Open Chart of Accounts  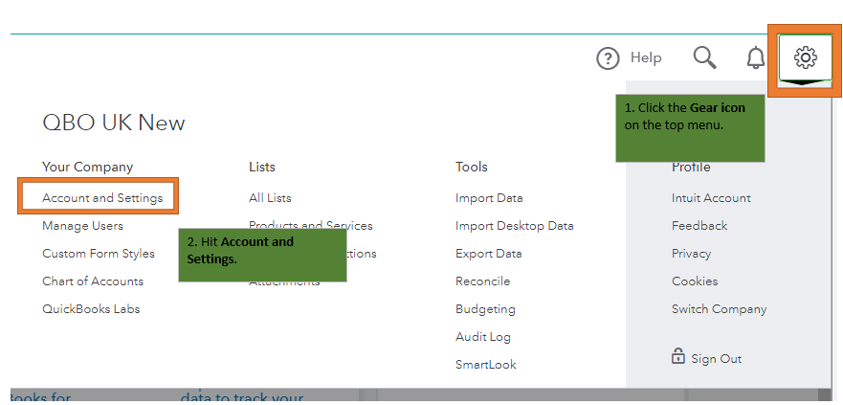[x=93, y=281]
